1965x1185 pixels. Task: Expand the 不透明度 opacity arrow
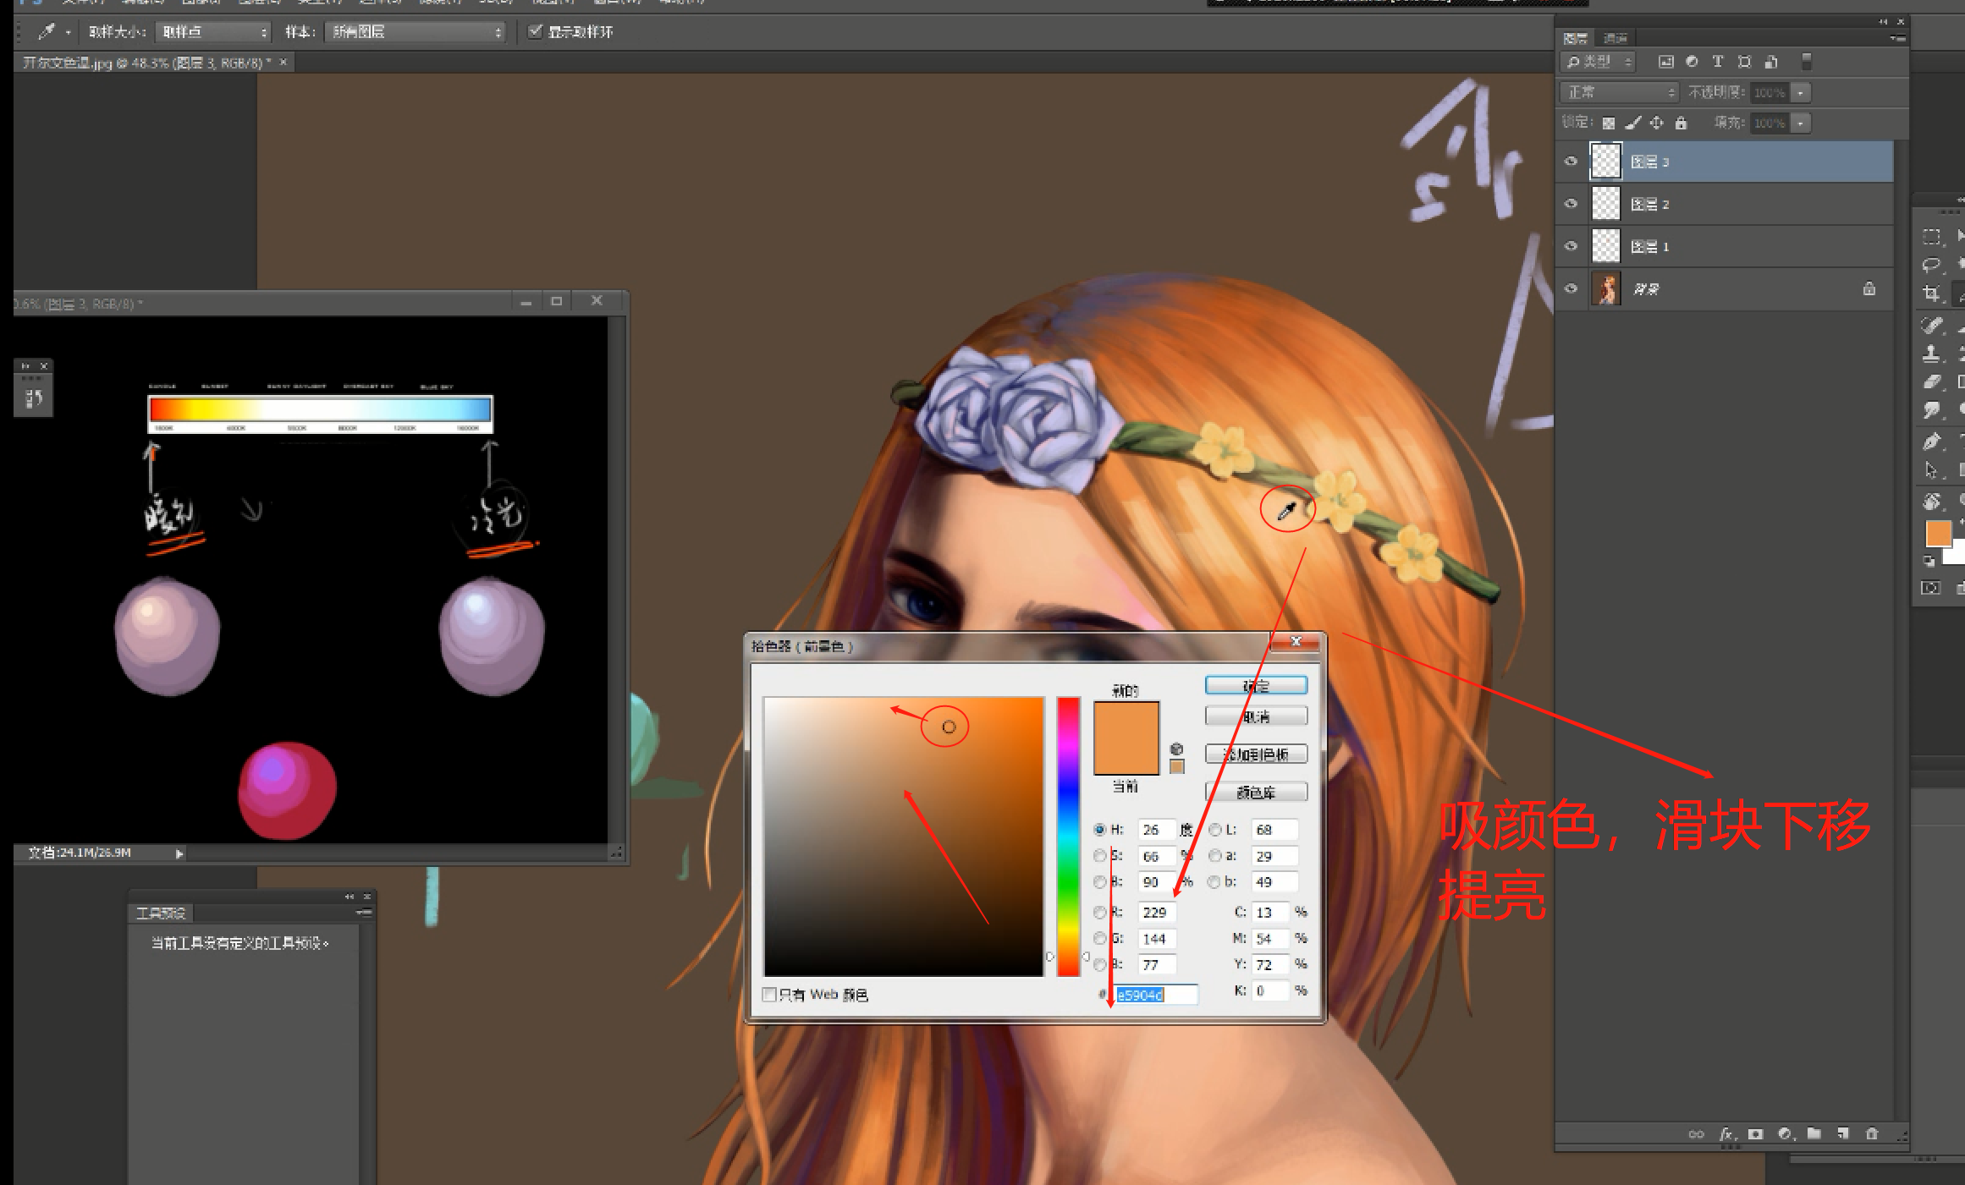point(1801,92)
